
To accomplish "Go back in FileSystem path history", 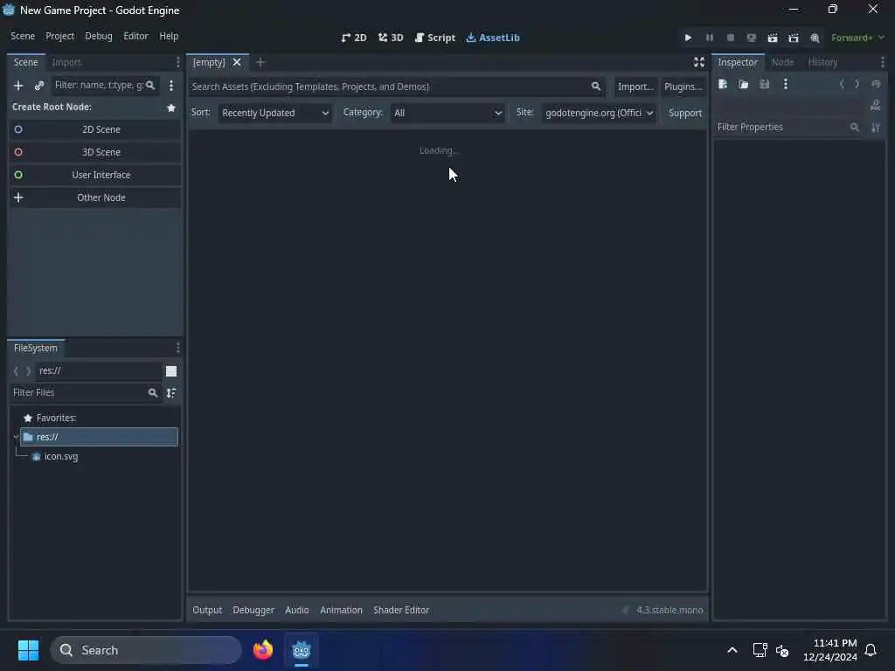I will tap(16, 371).
